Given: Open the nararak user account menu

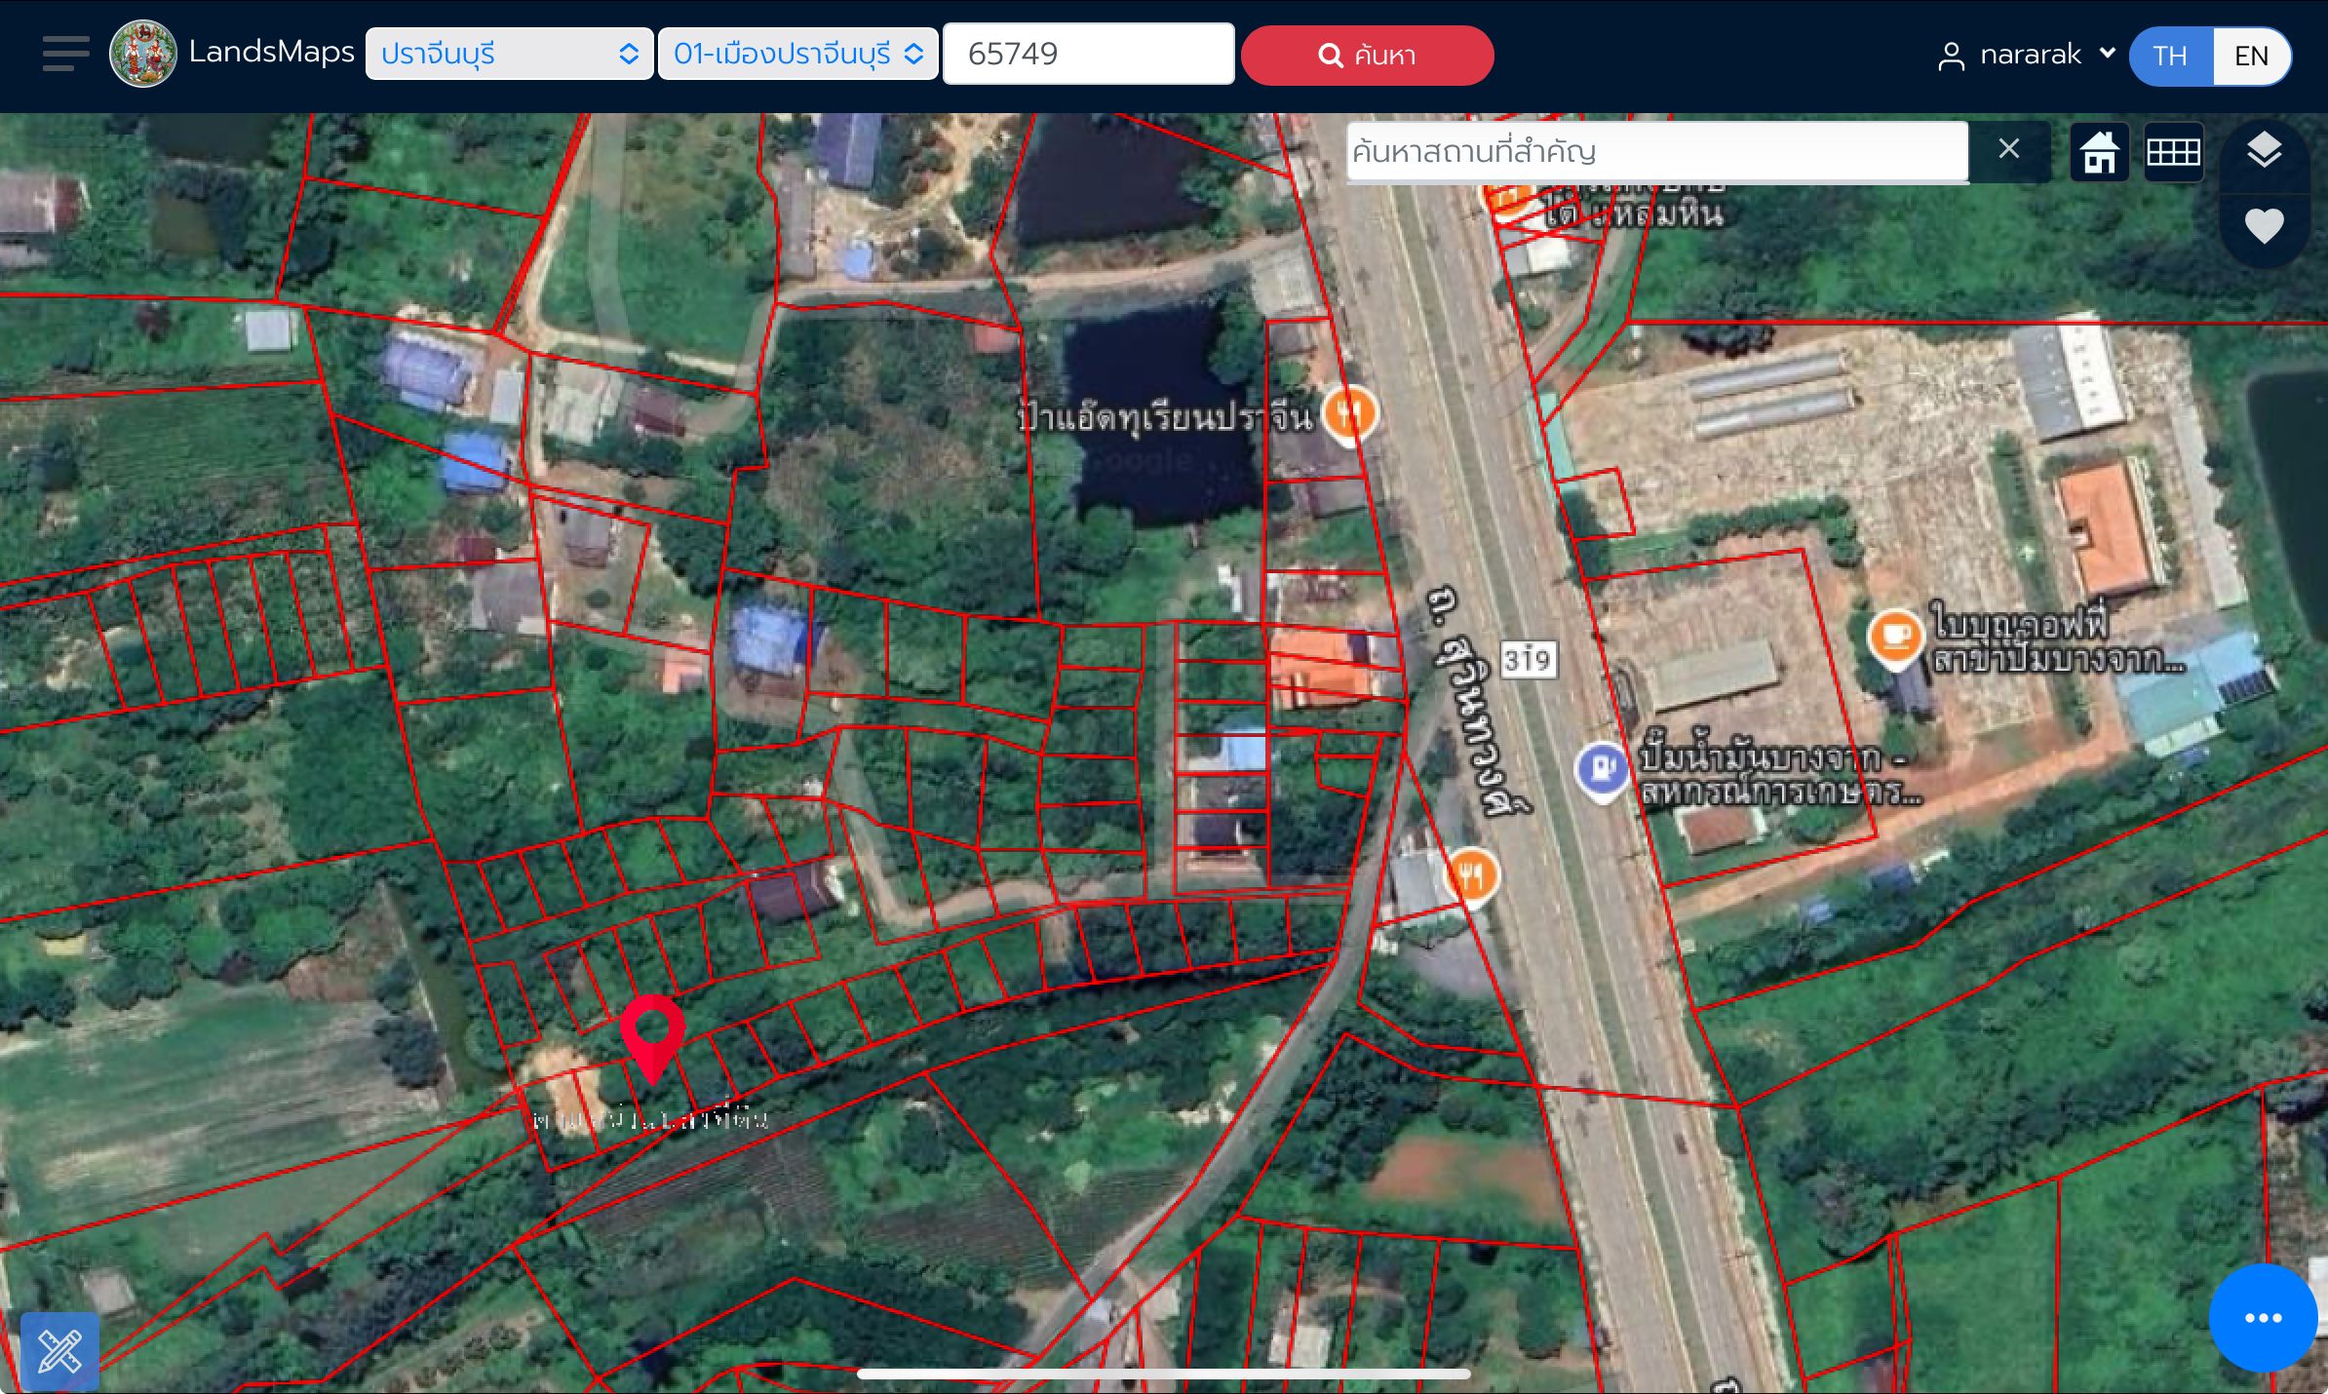Looking at the screenshot, I should coord(2026,55).
